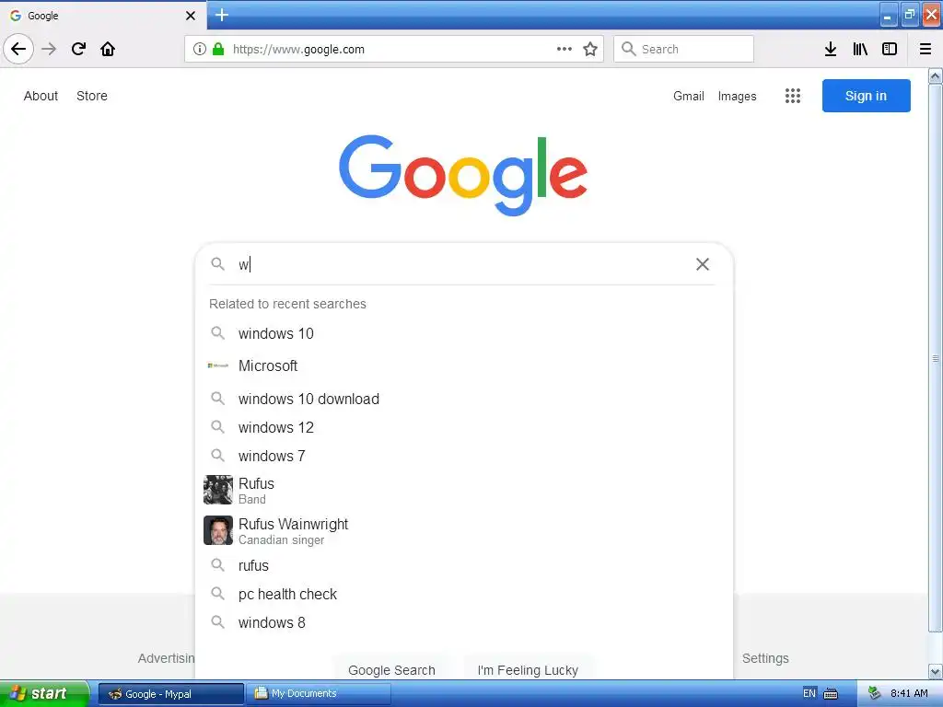
Task: Click the green padlock security icon
Action: pos(218,49)
